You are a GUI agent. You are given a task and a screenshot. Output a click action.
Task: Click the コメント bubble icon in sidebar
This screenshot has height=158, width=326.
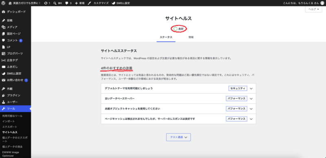click(x=3, y=41)
